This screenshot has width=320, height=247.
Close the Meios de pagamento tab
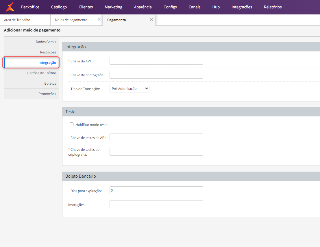click(99, 20)
